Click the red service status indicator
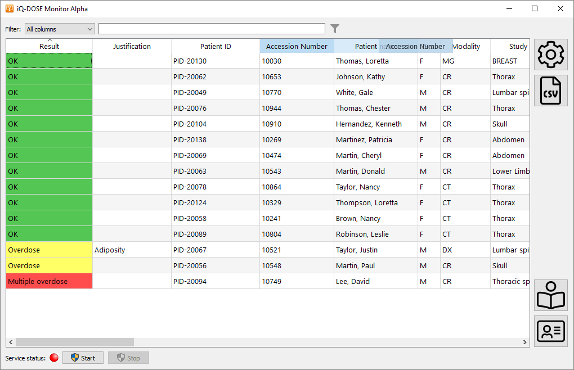This screenshot has height=370, width=574. click(x=54, y=358)
